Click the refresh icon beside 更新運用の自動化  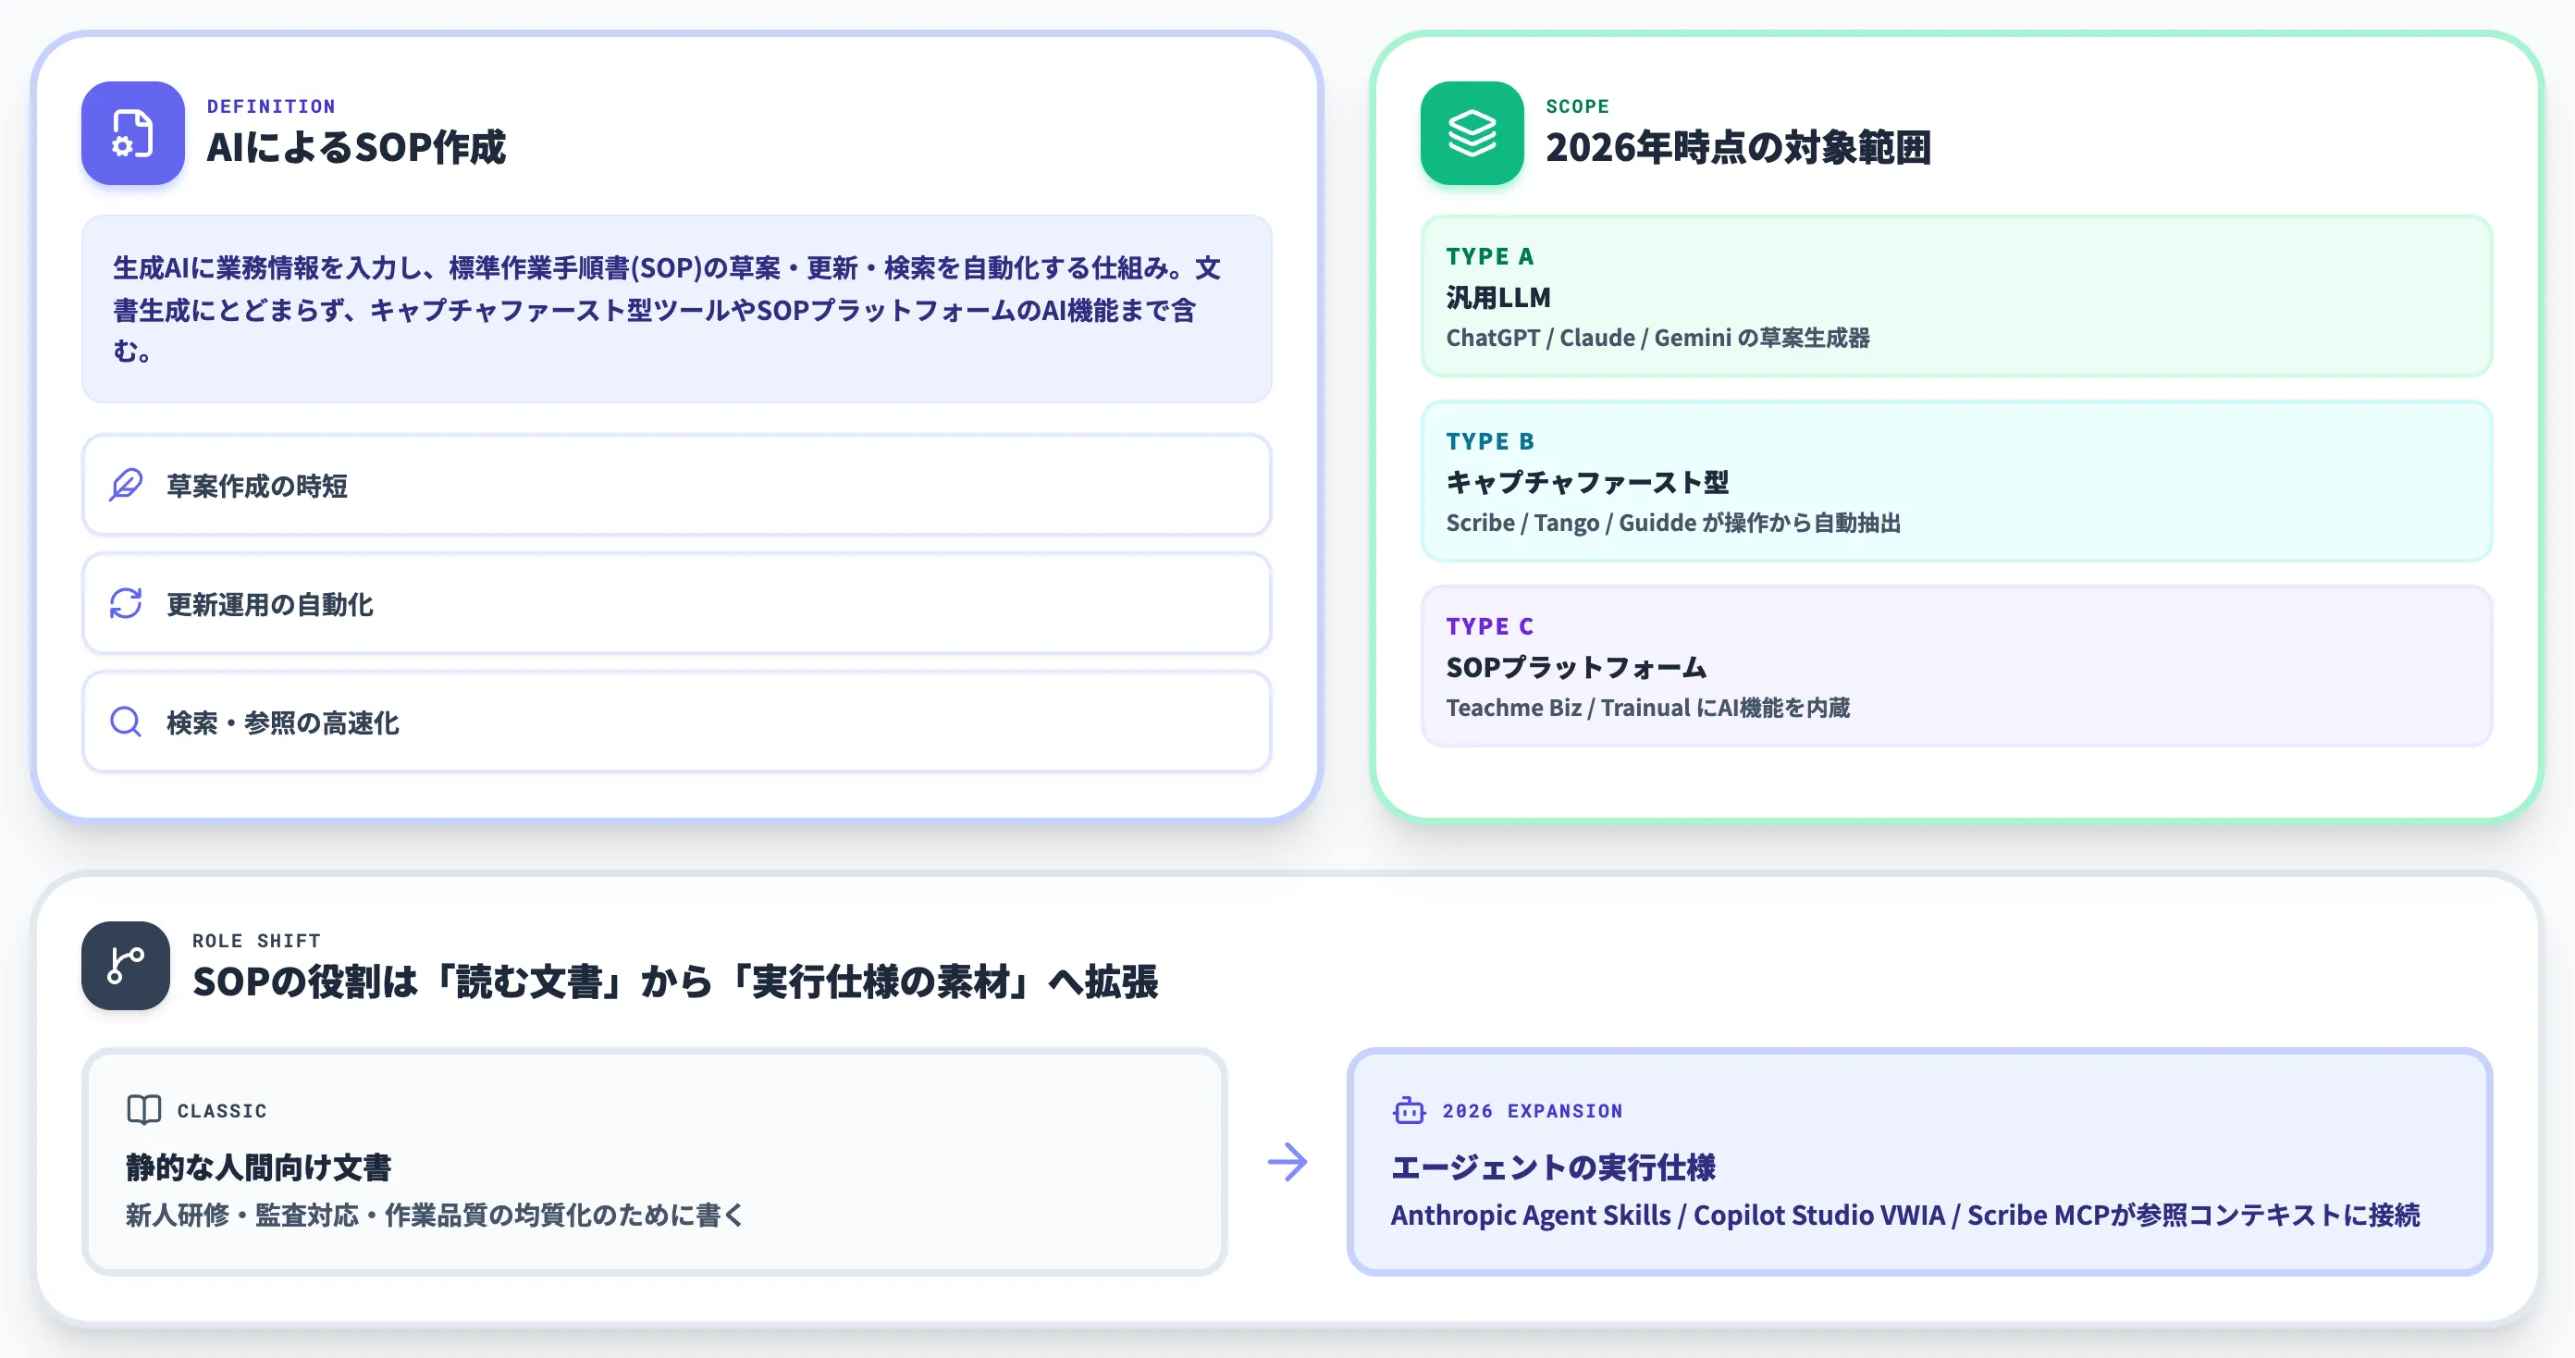click(x=126, y=603)
